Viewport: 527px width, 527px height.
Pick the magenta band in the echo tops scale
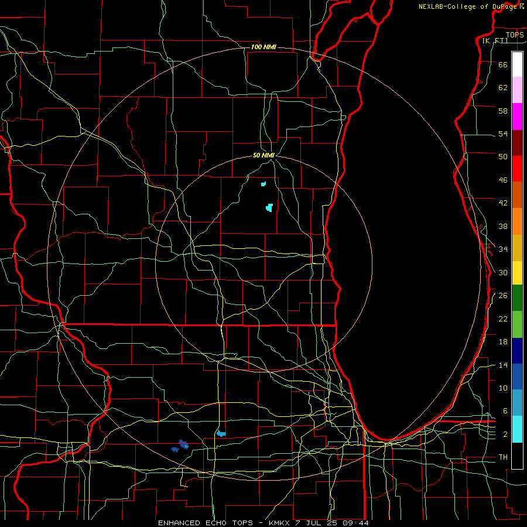click(x=517, y=117)
